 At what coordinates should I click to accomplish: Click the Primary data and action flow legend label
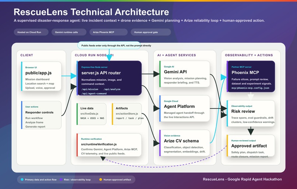pyautogui.click(x=41, y=180)
